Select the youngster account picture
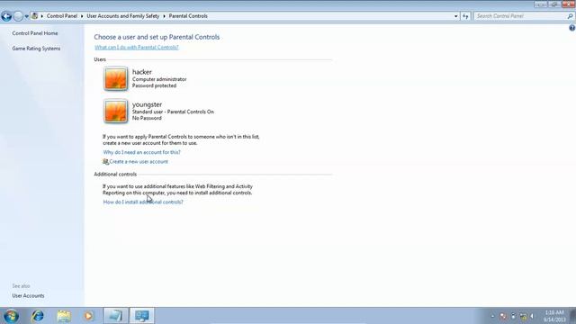The image size is (576, 324). tap(115, 111)
